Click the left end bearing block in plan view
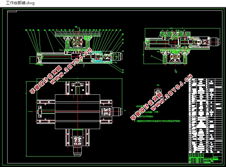 point(40,111)
